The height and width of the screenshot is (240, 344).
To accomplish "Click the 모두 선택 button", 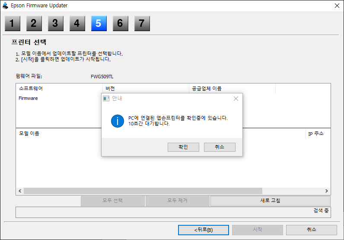I will pos(113,201).
